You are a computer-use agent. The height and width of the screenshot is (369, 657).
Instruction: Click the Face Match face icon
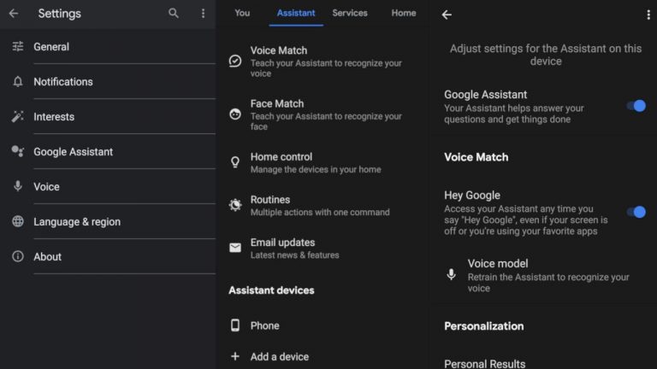[235, 114]
